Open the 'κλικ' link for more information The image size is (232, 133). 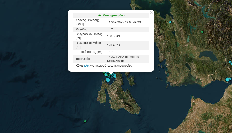(x=87, y=66)
